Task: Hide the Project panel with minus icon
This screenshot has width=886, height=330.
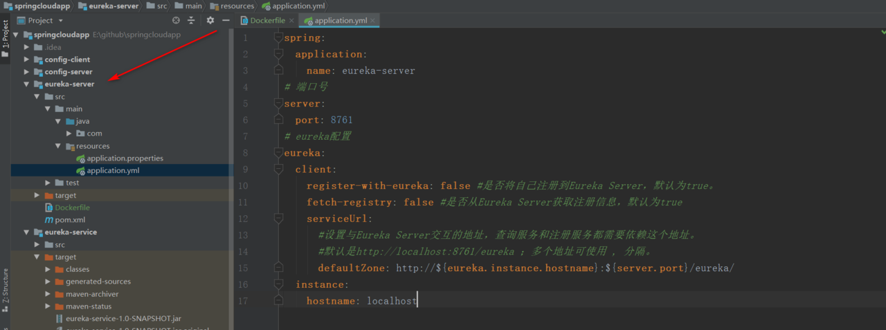Action: 226,21
